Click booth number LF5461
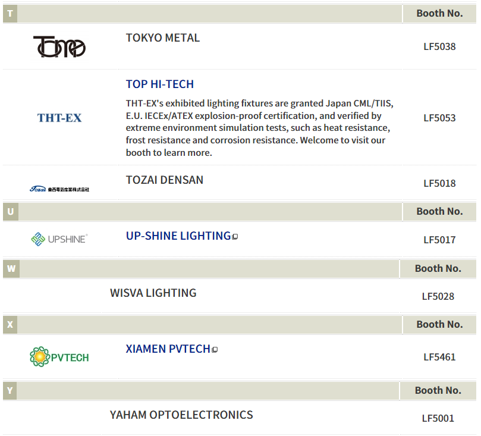Viewport: 481px width, 436px height. [439, 357]
